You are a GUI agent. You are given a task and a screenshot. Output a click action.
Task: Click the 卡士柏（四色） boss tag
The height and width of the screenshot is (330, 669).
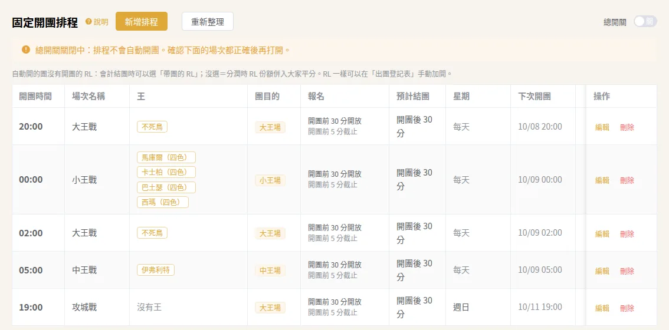click(x=166, y=172)
